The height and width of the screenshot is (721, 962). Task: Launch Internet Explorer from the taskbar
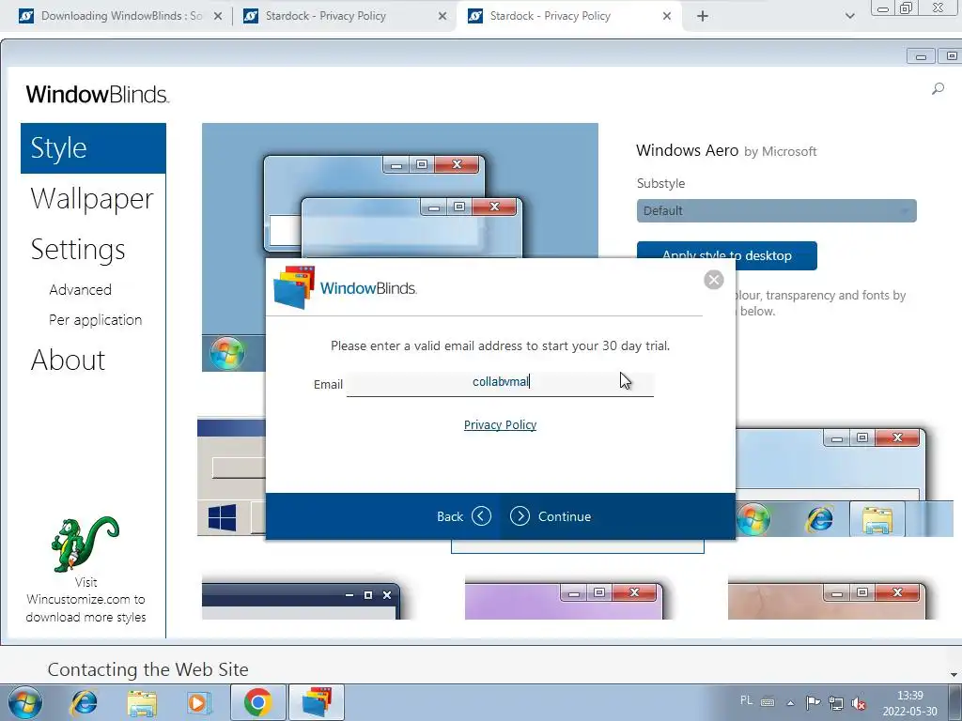[x=84, y=702]
